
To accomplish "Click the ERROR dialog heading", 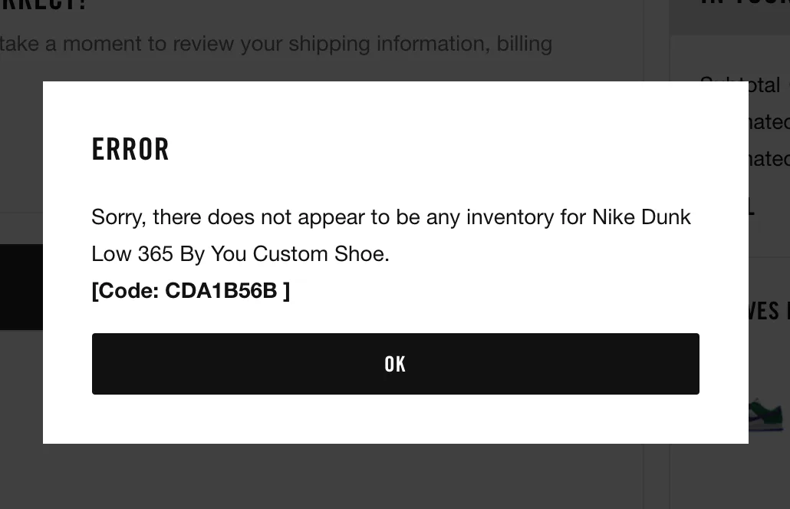I will pyautogui.click(x=130, y=148).
